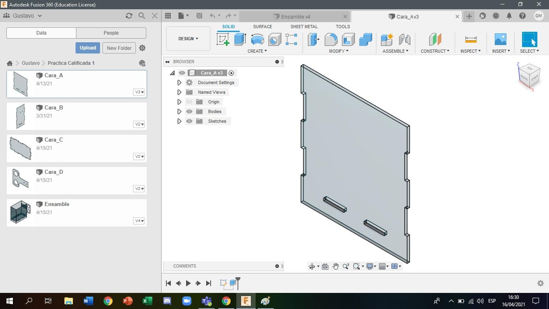
Task: Select the Create Sketch tool
Action: click(x=223, y=39)
